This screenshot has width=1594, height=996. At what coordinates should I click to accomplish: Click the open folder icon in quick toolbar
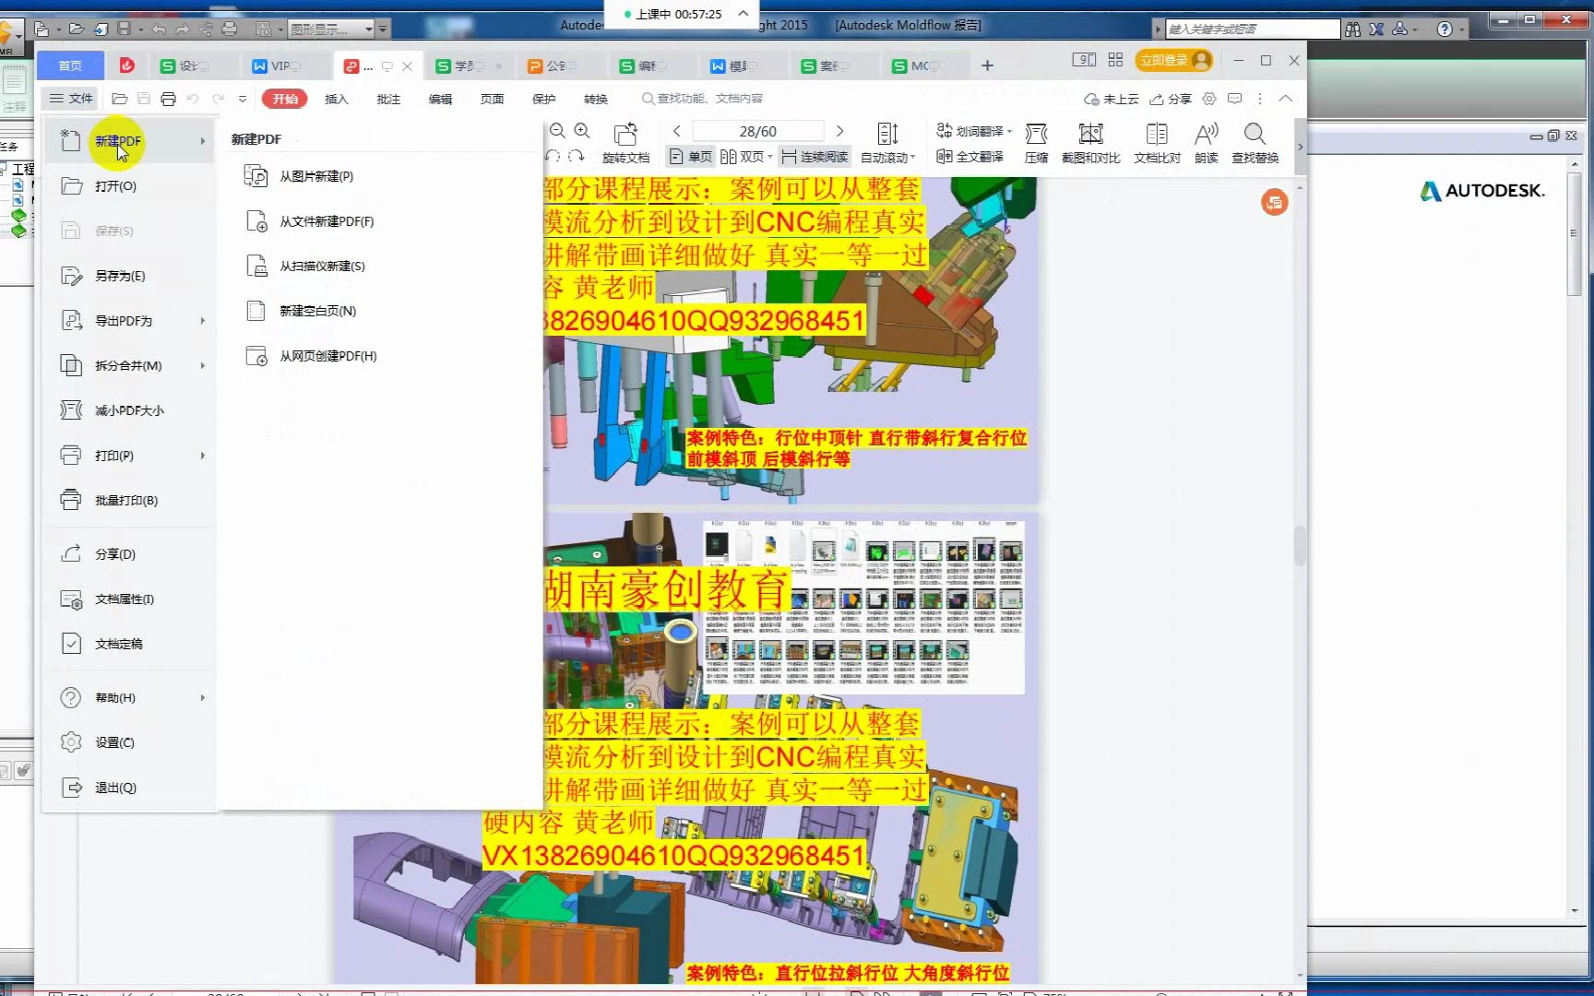tap(119, 99)
